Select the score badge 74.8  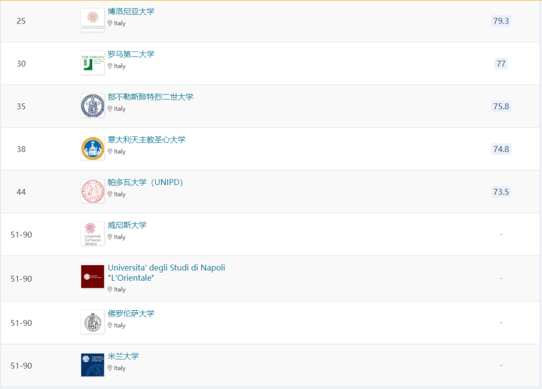pos(501,149)
